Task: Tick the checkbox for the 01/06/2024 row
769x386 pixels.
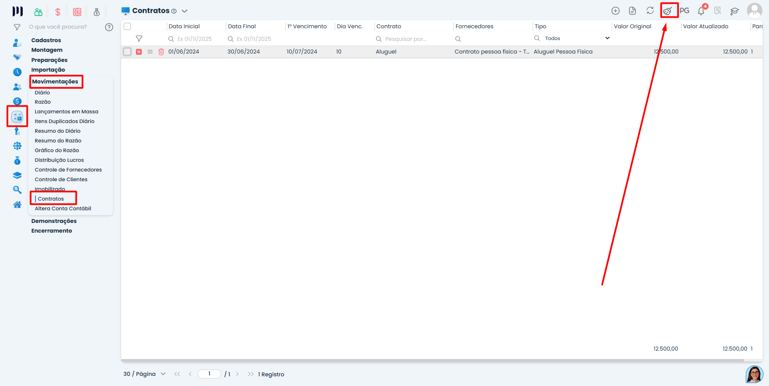Action: coord(127,52)
